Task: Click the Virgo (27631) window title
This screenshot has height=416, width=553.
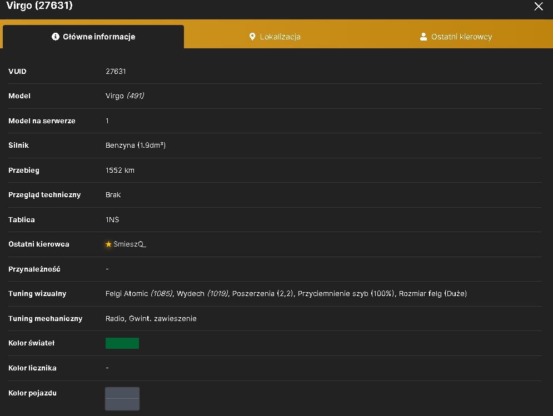Action: pos(39,6)
